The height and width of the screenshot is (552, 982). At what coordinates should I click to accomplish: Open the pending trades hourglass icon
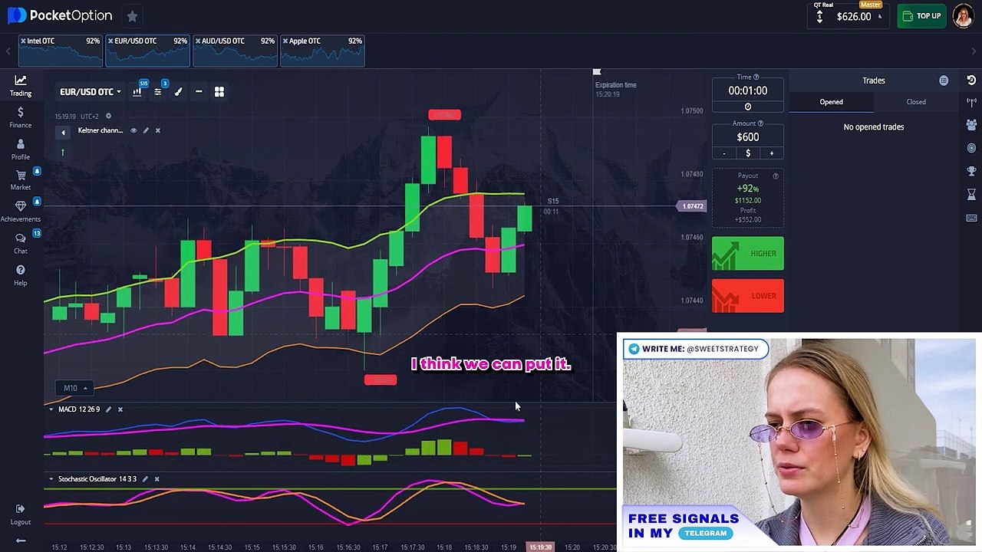[971, 195]
